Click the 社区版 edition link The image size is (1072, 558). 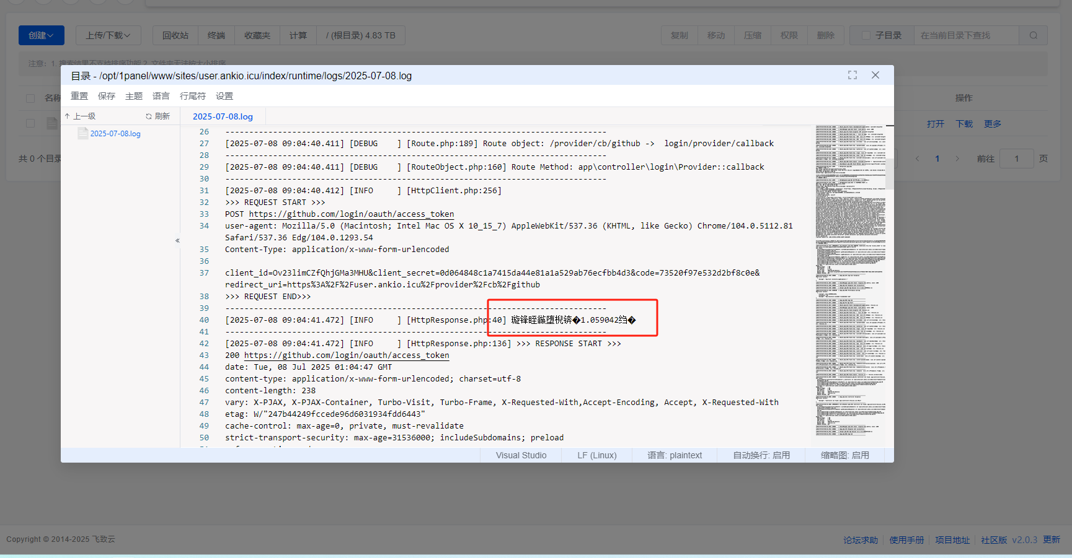click(994, 540)
